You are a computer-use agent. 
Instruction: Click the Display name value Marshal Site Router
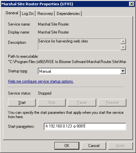click(53, 32)
